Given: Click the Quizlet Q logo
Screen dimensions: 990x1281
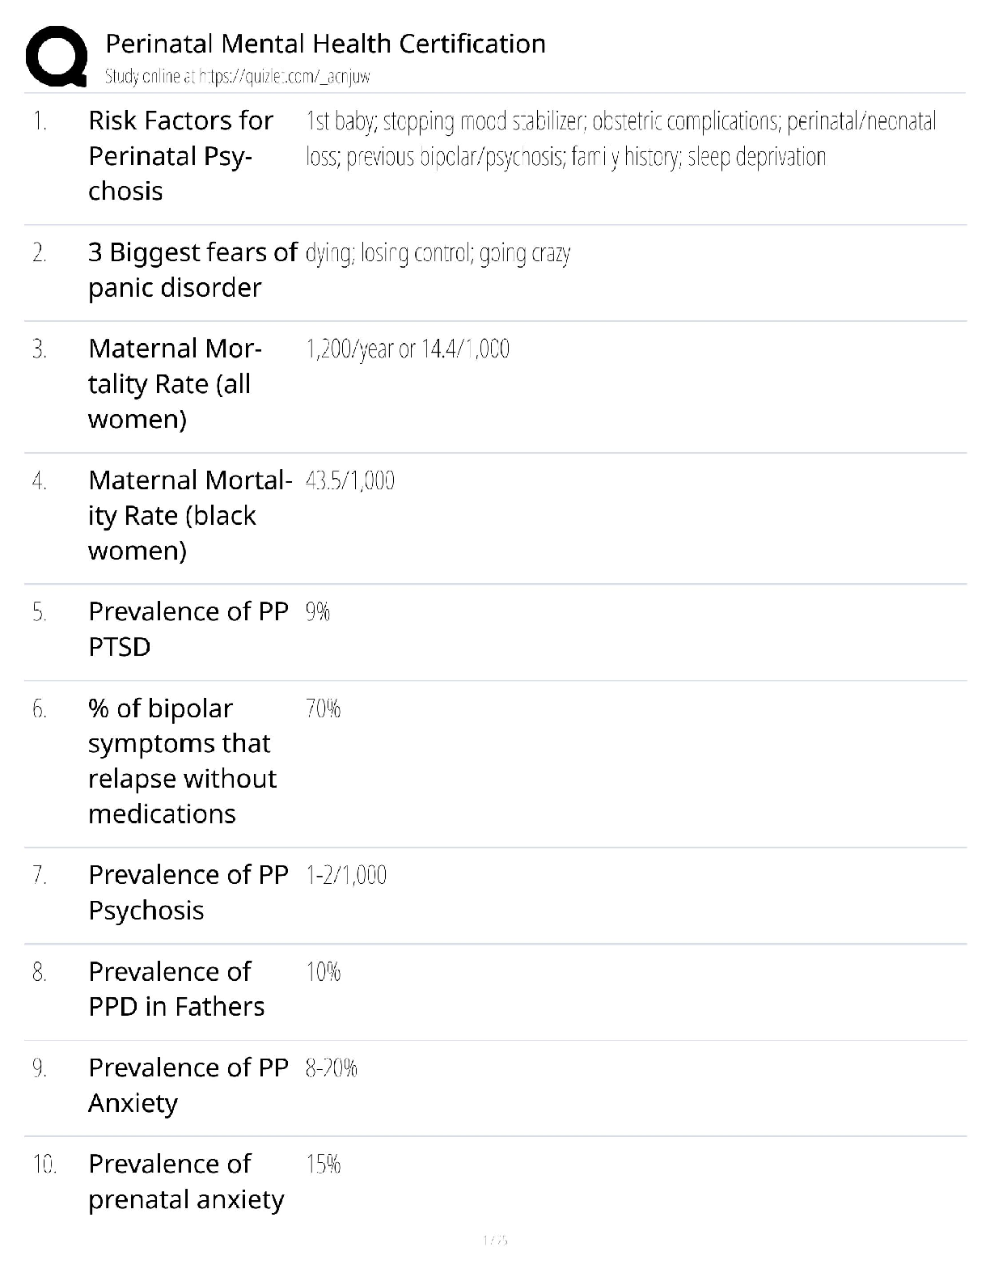Looking at the screenshot, I should click(x=57, y=57).
